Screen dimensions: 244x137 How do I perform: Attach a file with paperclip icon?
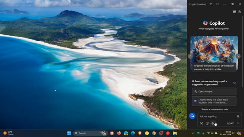[213, 123]
